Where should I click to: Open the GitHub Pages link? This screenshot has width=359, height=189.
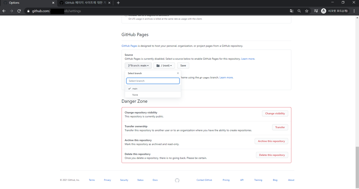[129, 46]
